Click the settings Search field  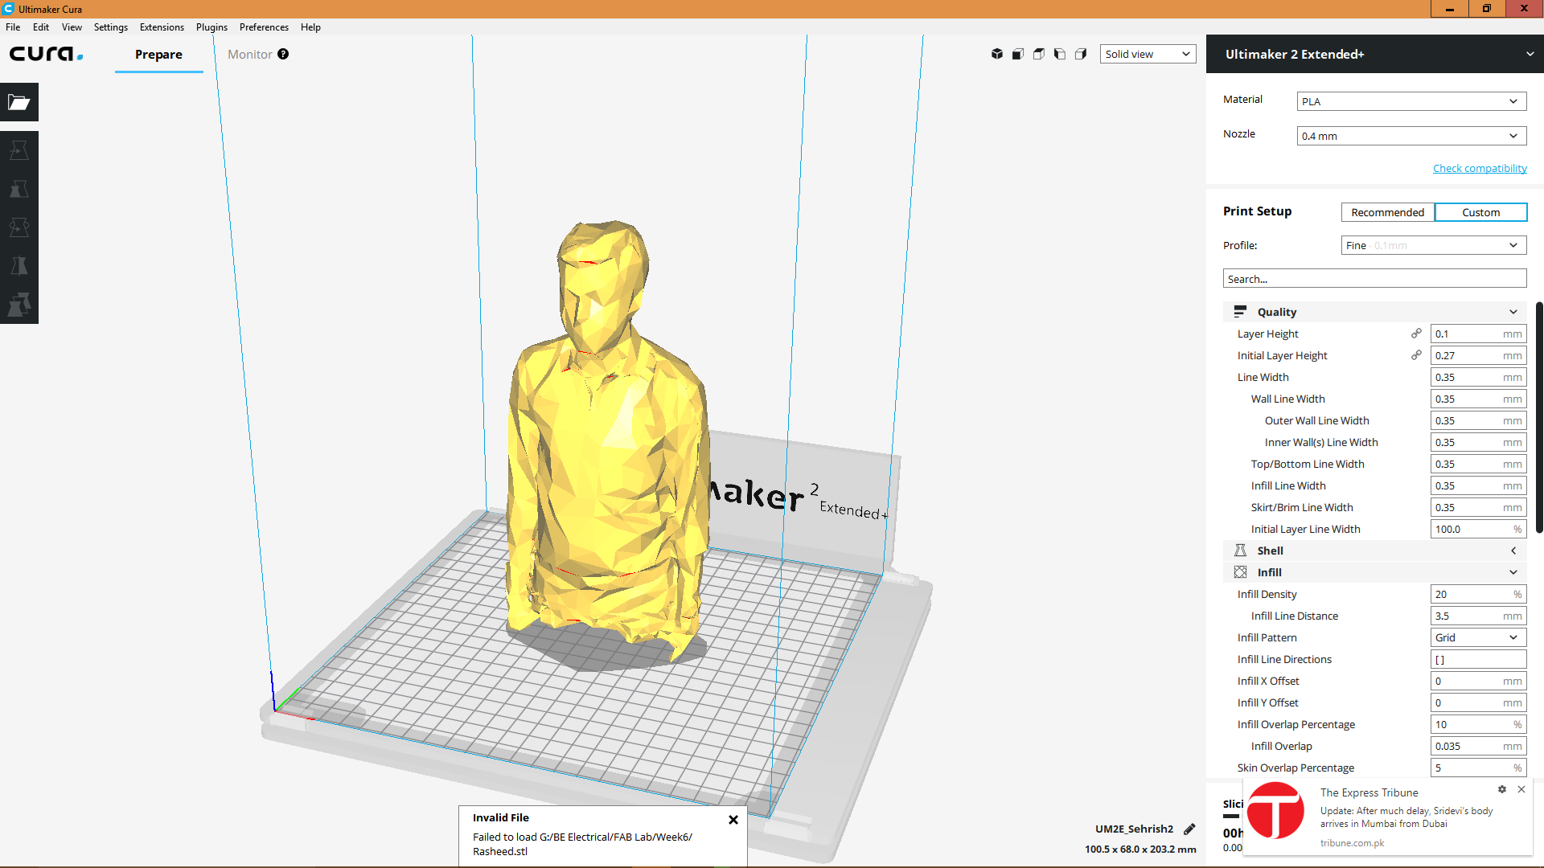(x=1374, y=279)
